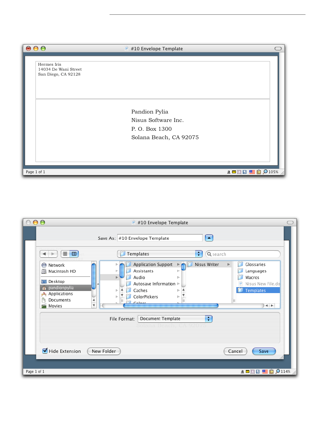335x434 pixels.
Task: Create a folder with New Folder button
Action: click(104, 351)
